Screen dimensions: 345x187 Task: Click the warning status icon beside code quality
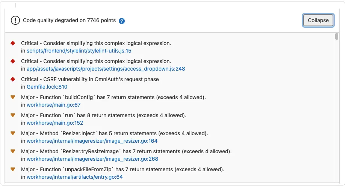15,21
